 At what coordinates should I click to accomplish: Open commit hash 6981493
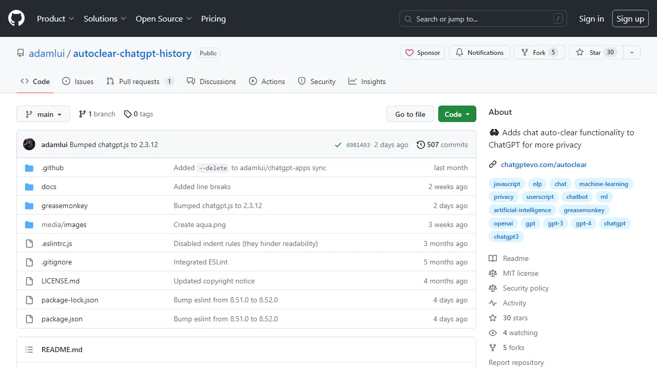coord(358,145)
